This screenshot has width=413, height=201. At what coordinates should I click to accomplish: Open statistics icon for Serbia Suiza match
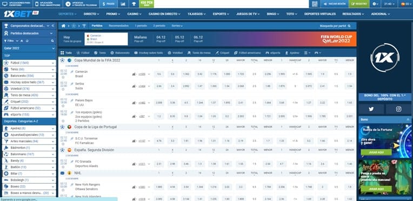click(134, 86)
